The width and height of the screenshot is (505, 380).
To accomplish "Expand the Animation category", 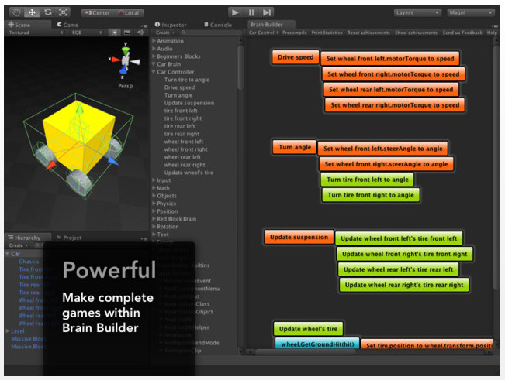I will pos(154,41).
